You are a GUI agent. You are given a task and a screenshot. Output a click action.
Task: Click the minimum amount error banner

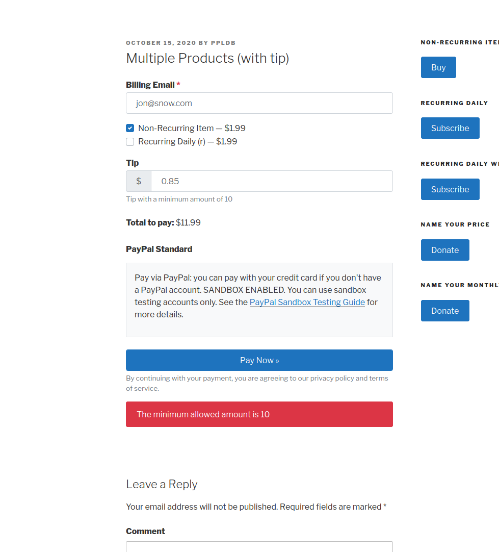(x=259, y=414)
